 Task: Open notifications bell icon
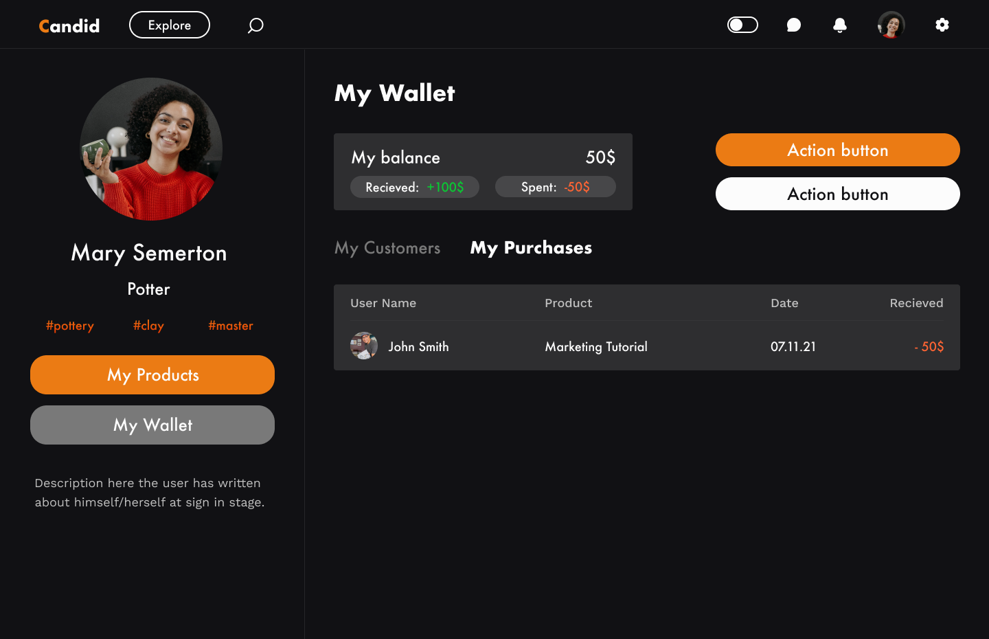[839, 25]
